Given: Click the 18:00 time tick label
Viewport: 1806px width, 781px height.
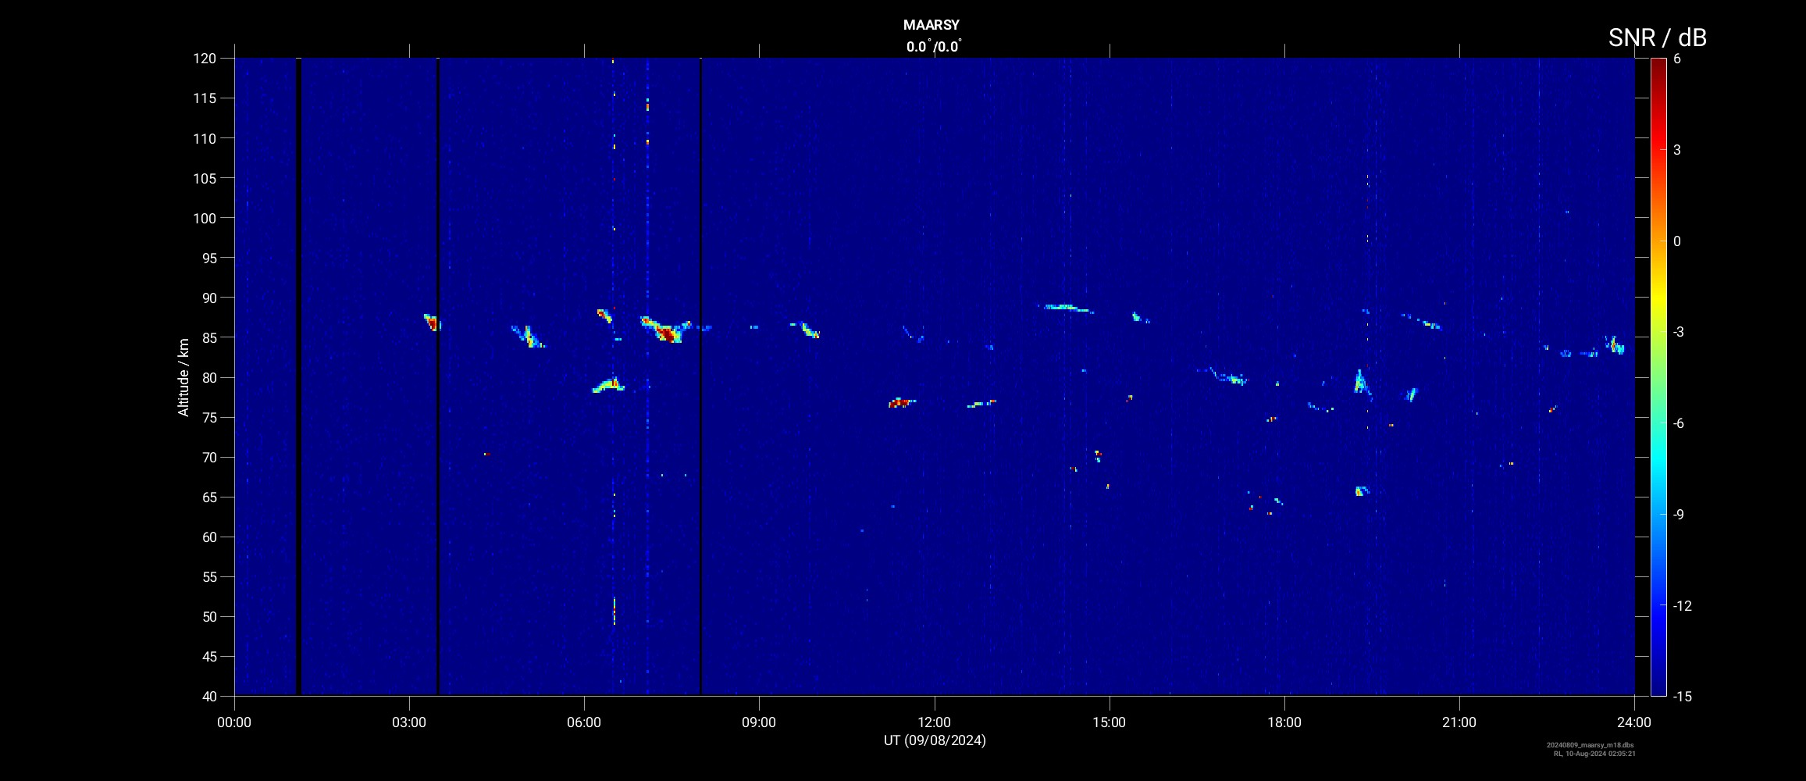Looking at the screenshot, I should tap(1284, 722).
